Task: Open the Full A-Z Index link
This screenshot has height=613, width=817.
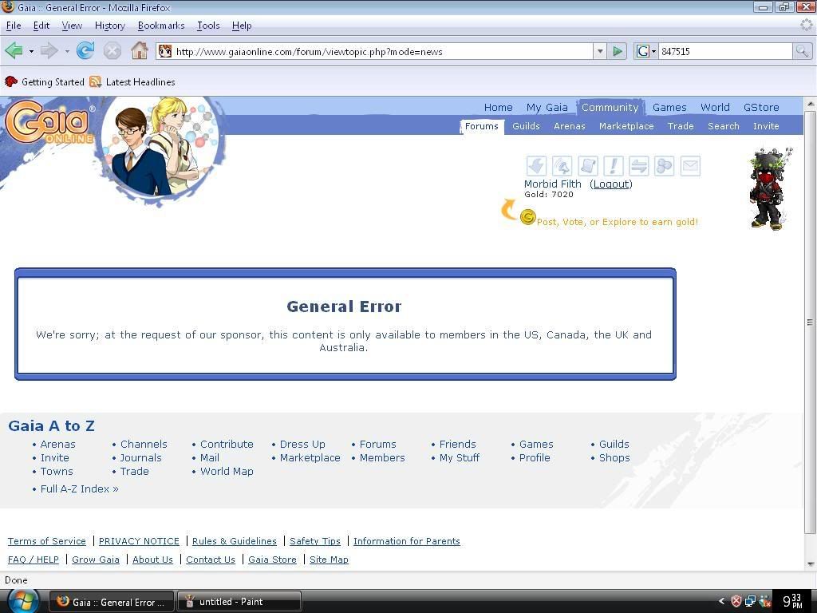Action: 79,489
